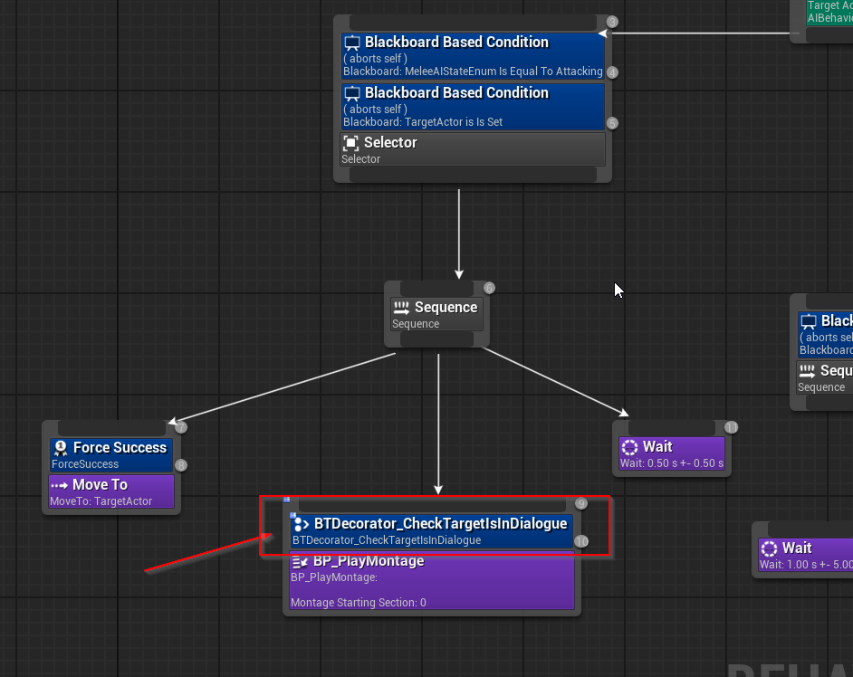Click the Selector node's bottom output pin
The height and width of the screenshot is (677, 853).
pos(473,175)
